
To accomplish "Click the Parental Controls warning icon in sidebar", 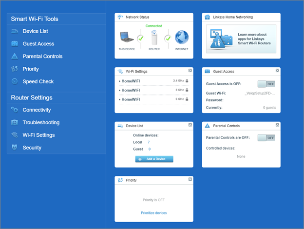I will click(15, 57).
